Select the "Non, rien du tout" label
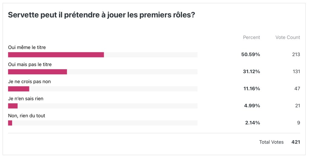The image size is (310, 158). click(27, 116)
